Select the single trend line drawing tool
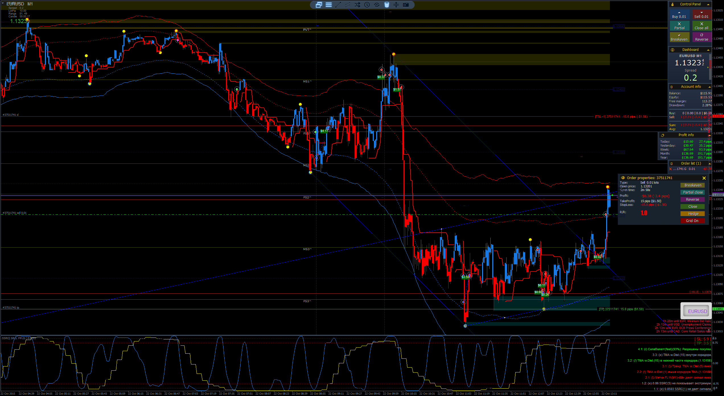Image resolution: width=724 pixels, height=396 pixels. (338, 5)
